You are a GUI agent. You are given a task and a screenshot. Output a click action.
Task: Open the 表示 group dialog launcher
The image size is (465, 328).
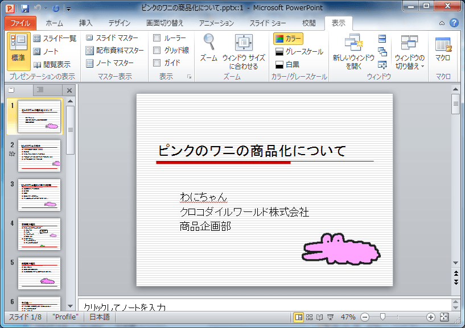(x=189, y=77)
